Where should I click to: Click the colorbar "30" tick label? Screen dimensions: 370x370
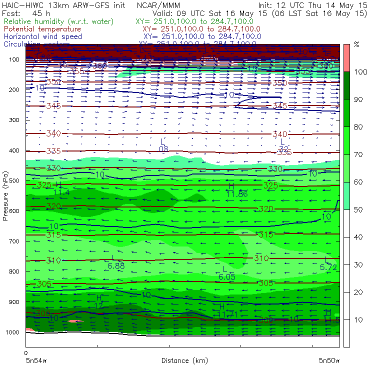click(x=358, y=265)
